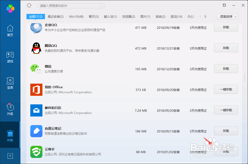
Task: Uninstall 有道云笔记 with 卸载 button
Action: (226, 131)
